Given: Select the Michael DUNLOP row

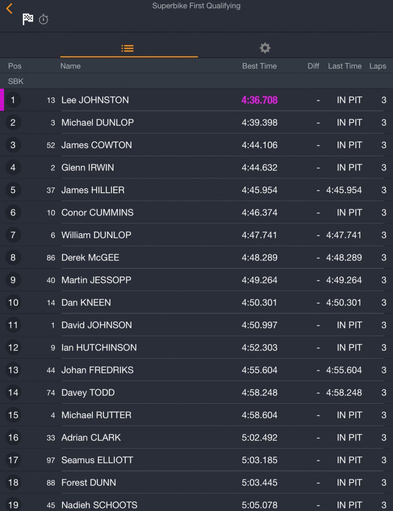Looking at the screenshot, I should point(196,123).
